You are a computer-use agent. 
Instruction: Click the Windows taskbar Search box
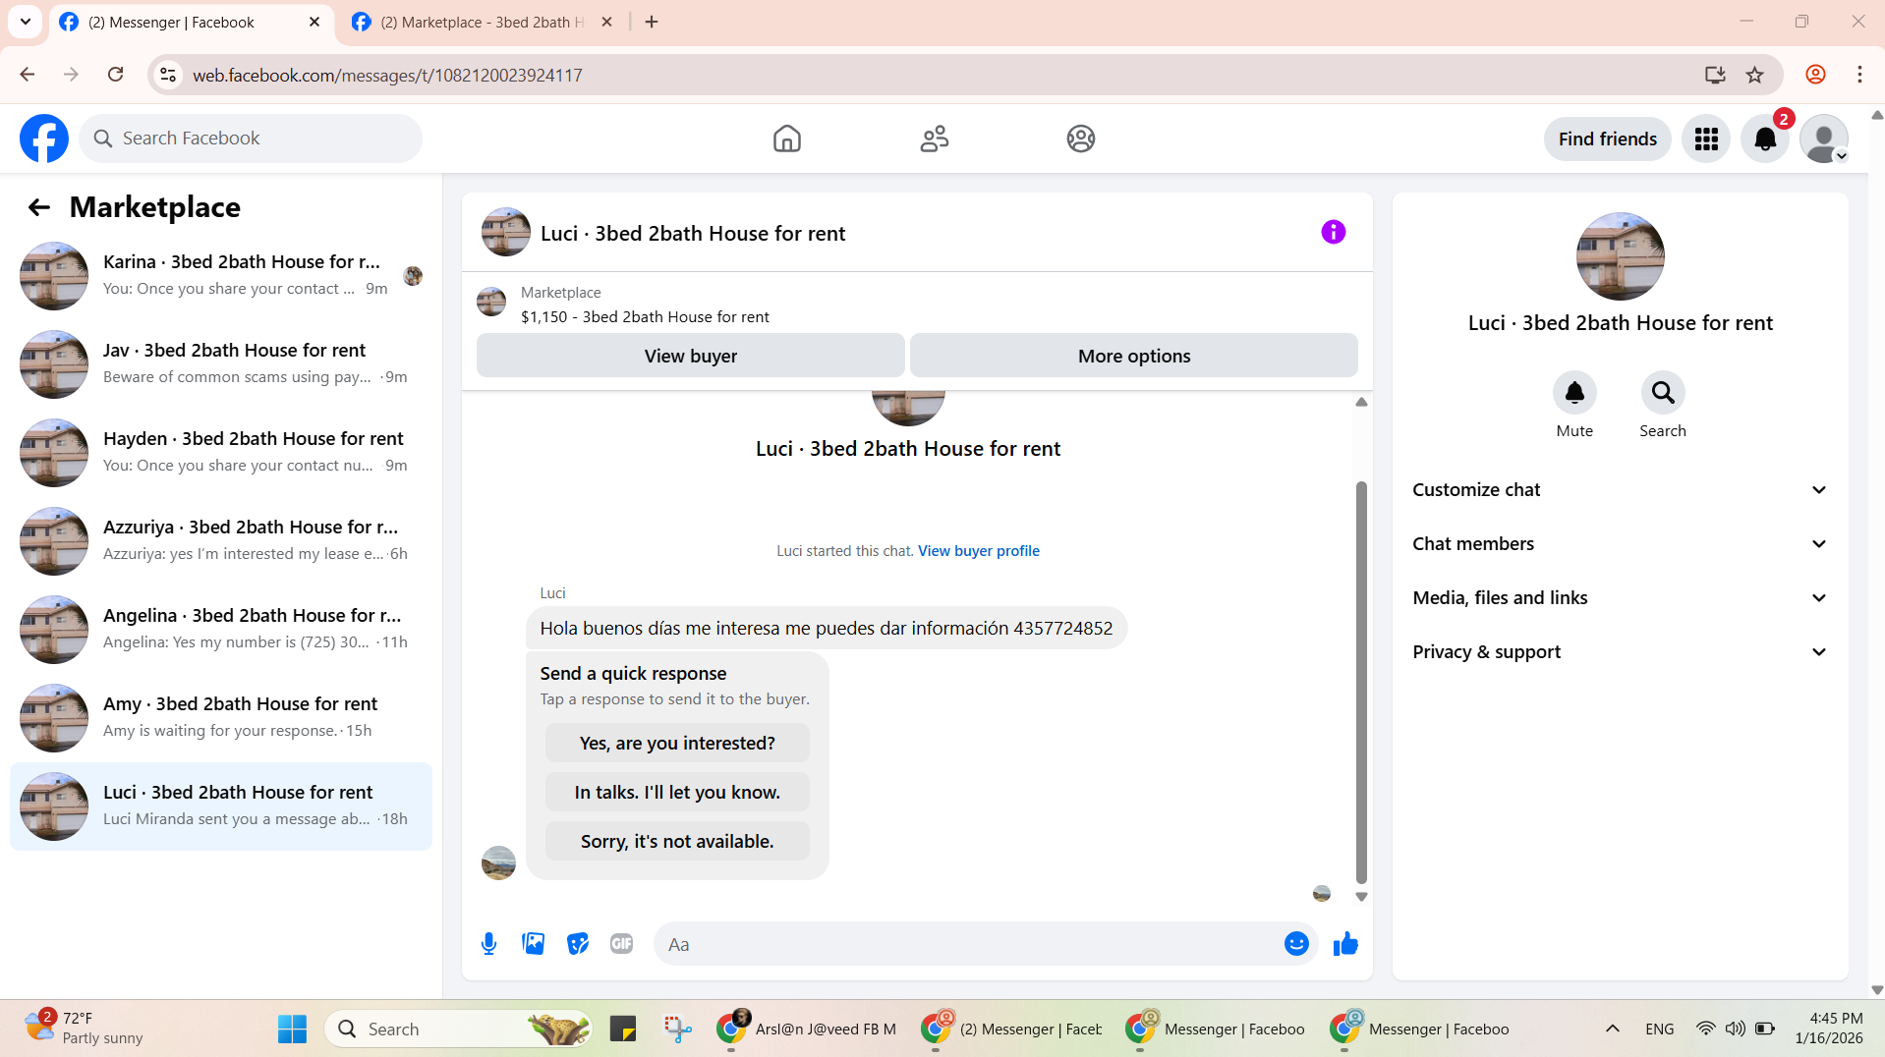point(457,1029)
